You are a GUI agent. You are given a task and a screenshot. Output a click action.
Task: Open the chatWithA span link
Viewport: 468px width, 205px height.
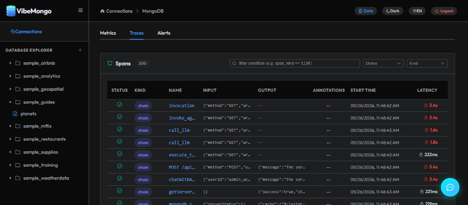[181, 180]
